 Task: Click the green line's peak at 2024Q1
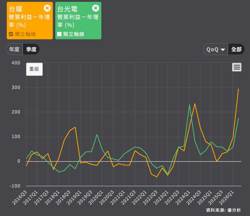189,105
